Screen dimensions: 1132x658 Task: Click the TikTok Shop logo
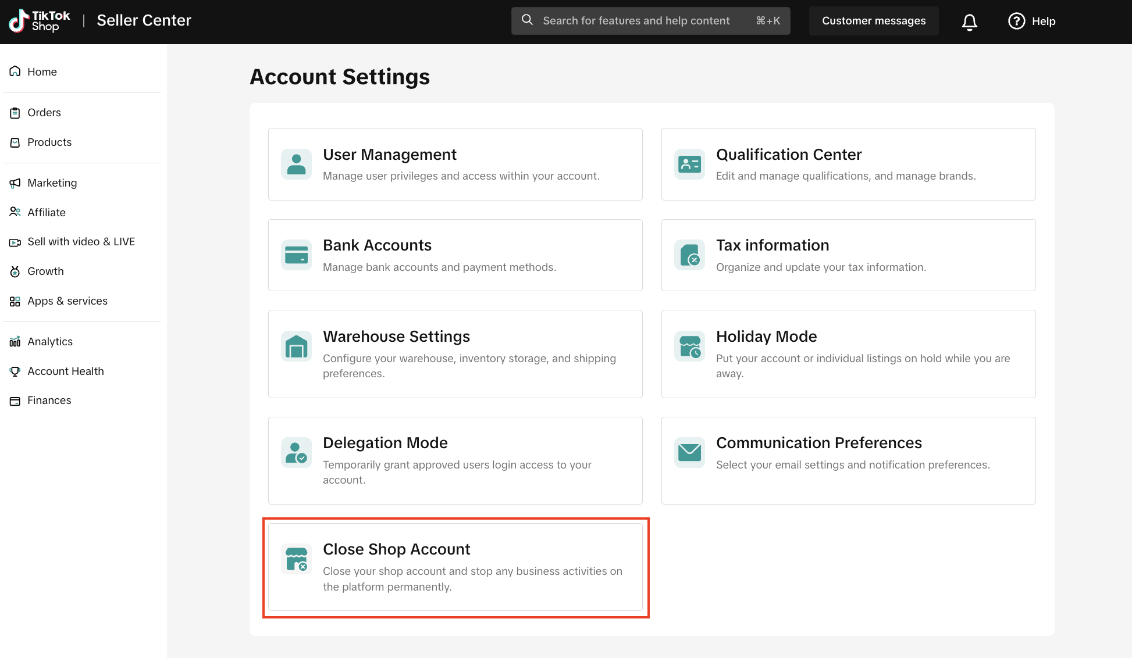click(39, 21)
